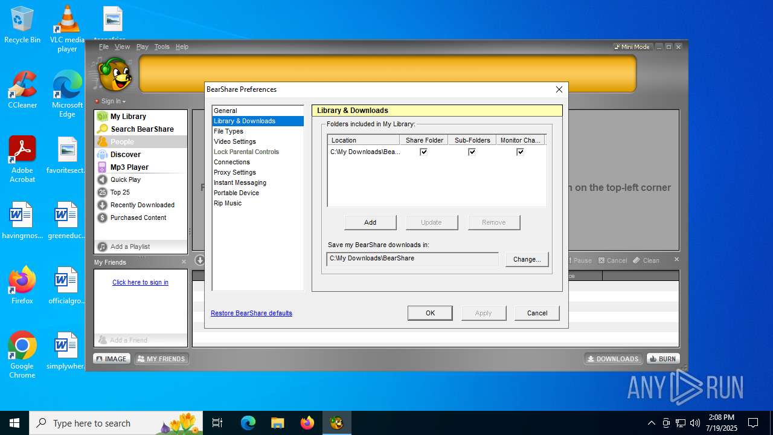773x435 pixels.
Task: Open My Library in BearShare sidebar
Action: point(140,116)
